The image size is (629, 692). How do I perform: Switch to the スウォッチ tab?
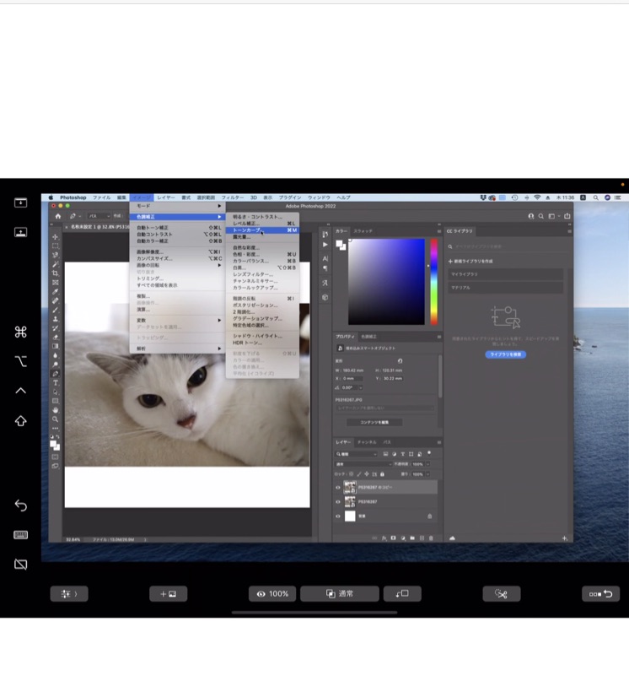click(x=363, y=230)
